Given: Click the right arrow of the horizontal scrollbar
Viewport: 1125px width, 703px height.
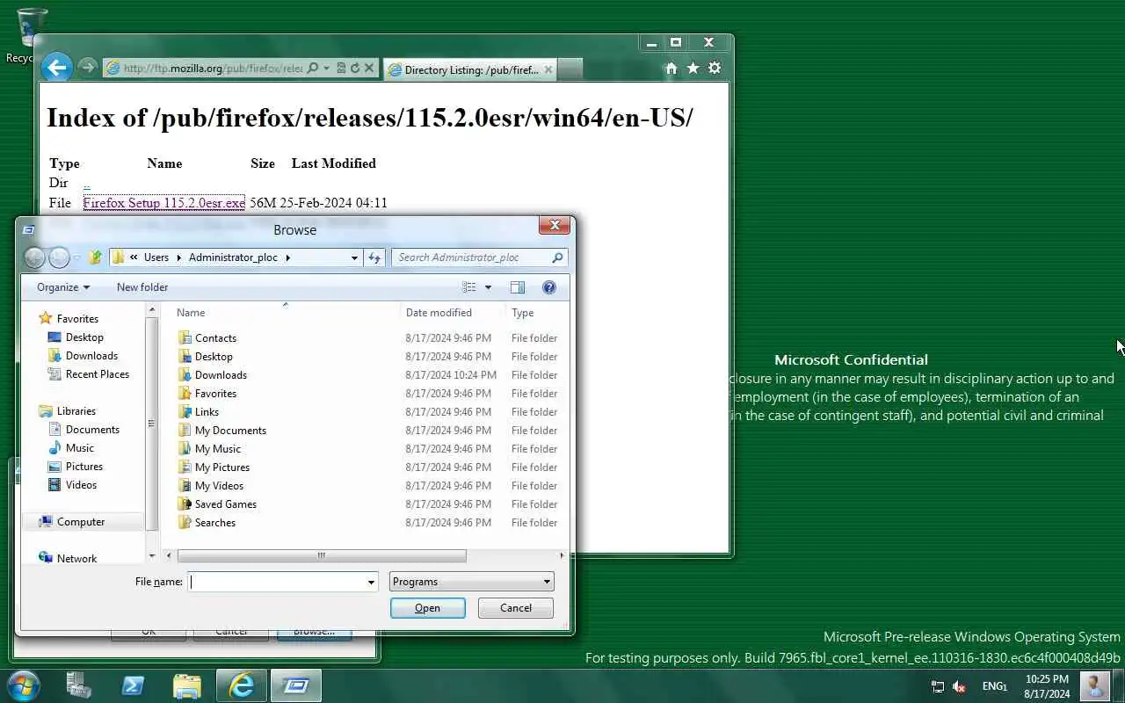Looking at the screenshot, I should coord(562,555).
